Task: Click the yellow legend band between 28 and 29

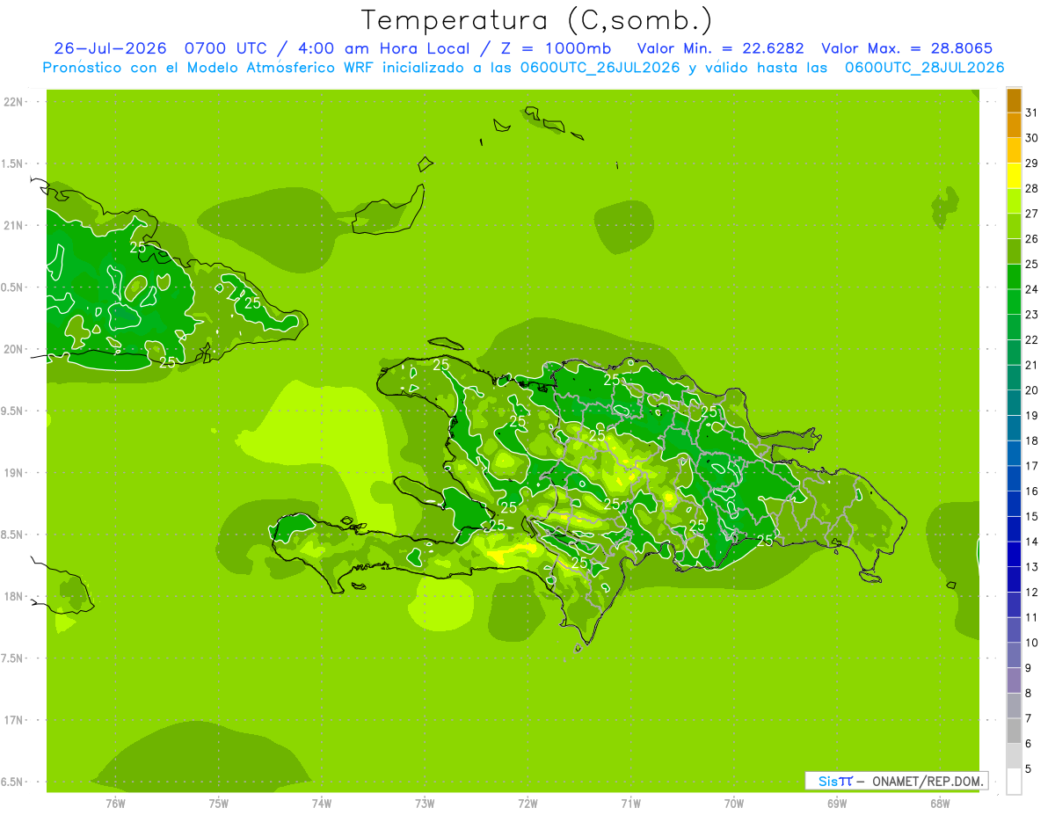Action: (1015, 176)
